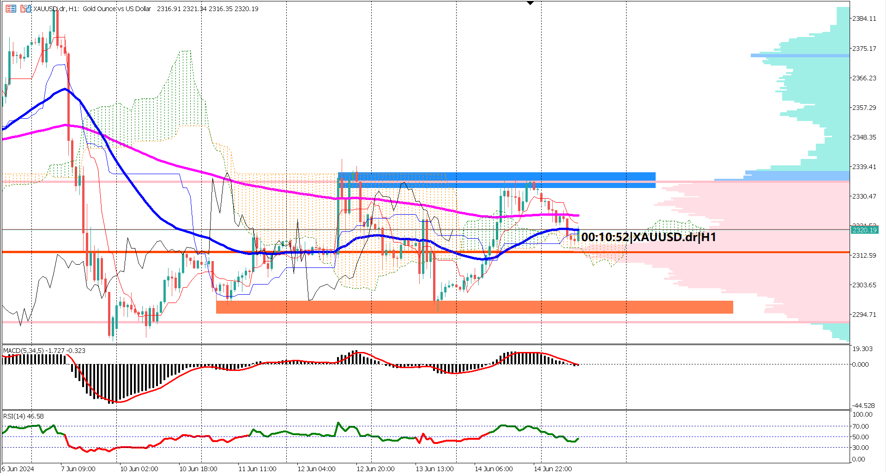The width and height of the screenshot is (886, 473).
Task: Click the MACD(5,34,5) indicator label
Action: 44,350
